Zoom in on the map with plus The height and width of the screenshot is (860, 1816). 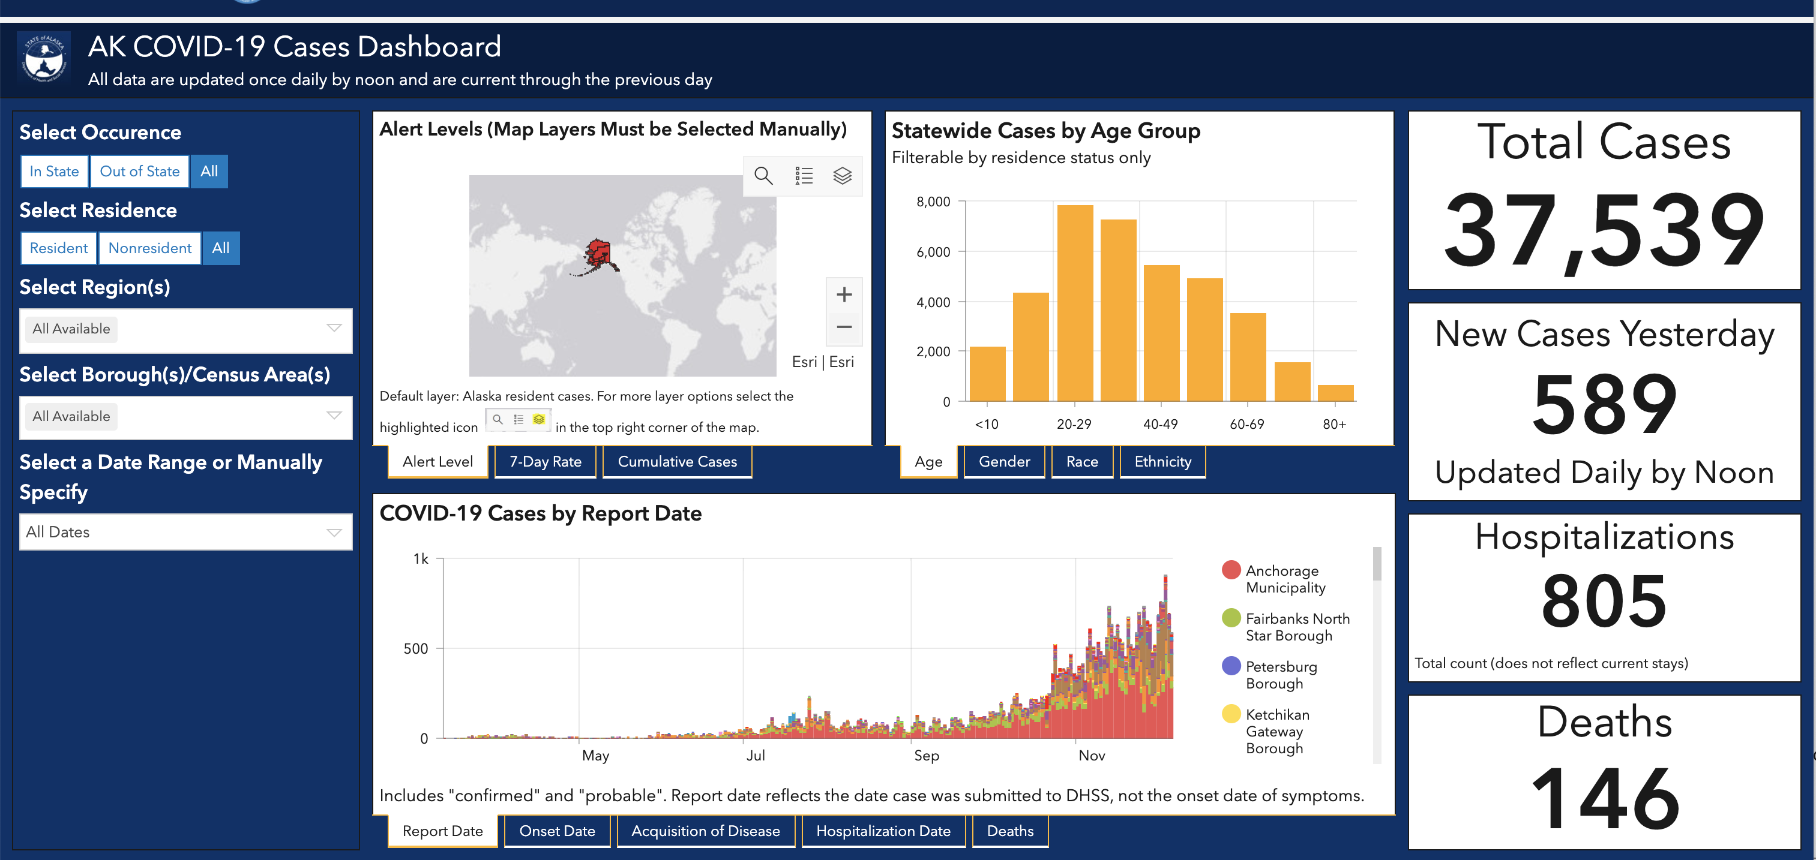tap(844, 294)
